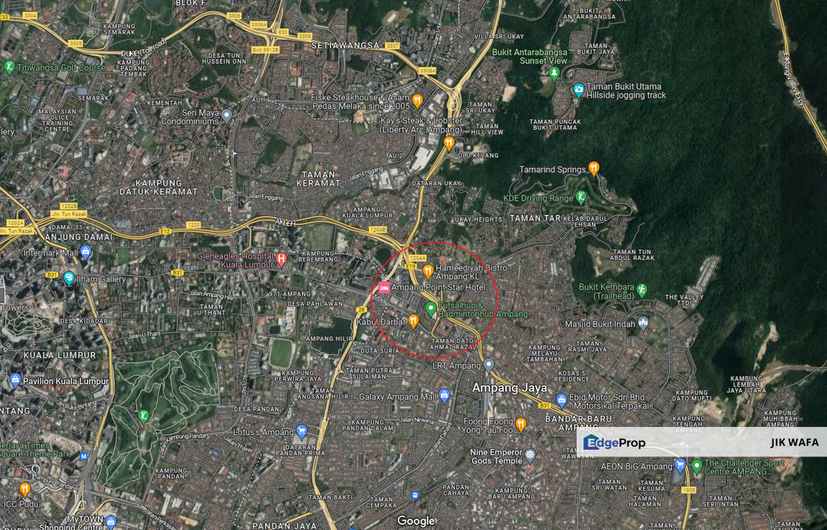
Task: Select the Kabul Darbar restaurant icon
Action: (x=413, y=321)
